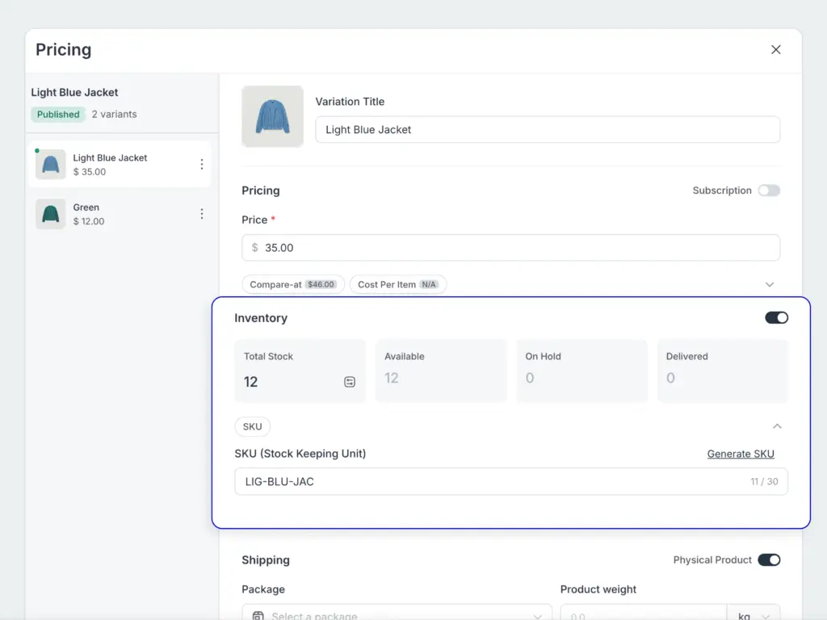The width and height of the screenshot is (827, 620).
Task: Click the 2 variants text
Action: point(114,115)
